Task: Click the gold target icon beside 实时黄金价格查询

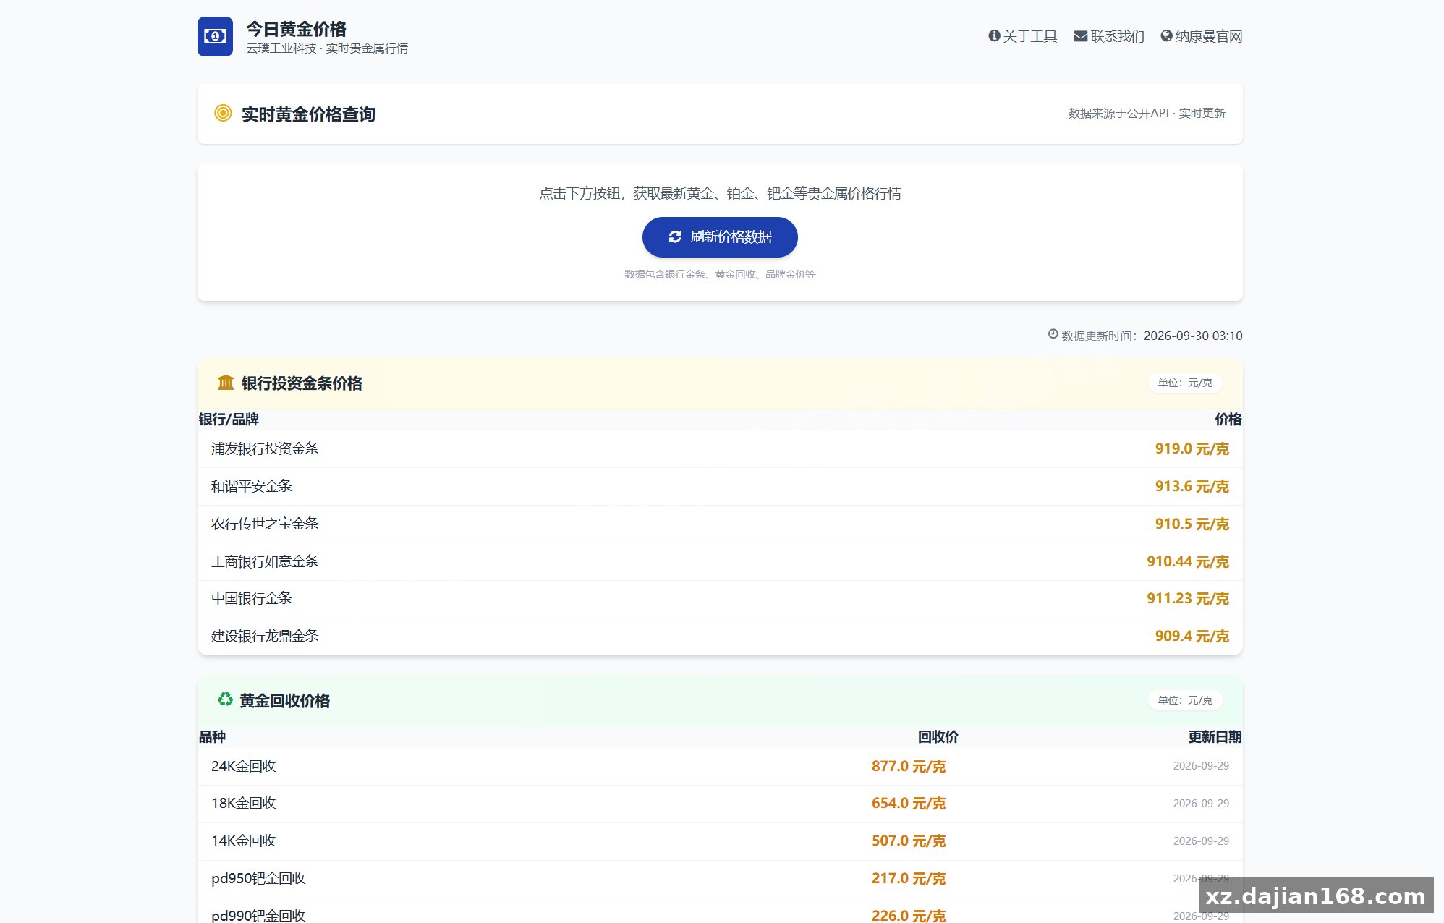Action: tap(223, 113)
